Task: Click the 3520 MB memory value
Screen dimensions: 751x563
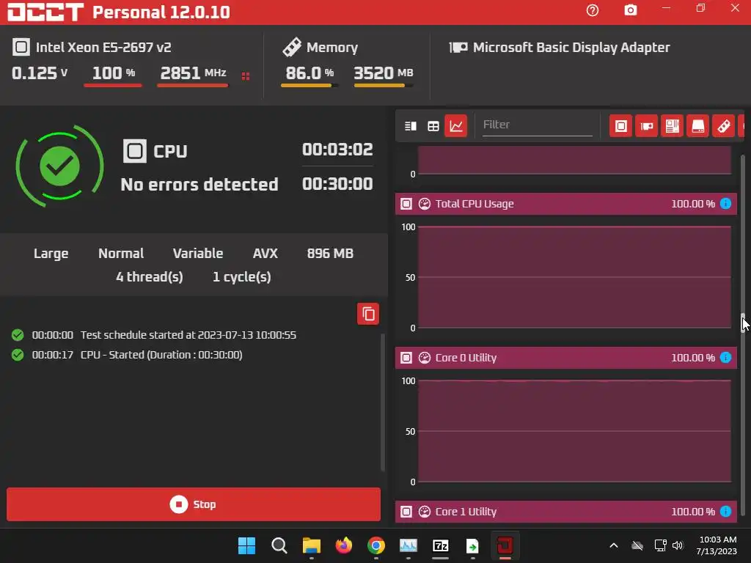Action: [x=383, y=73]
